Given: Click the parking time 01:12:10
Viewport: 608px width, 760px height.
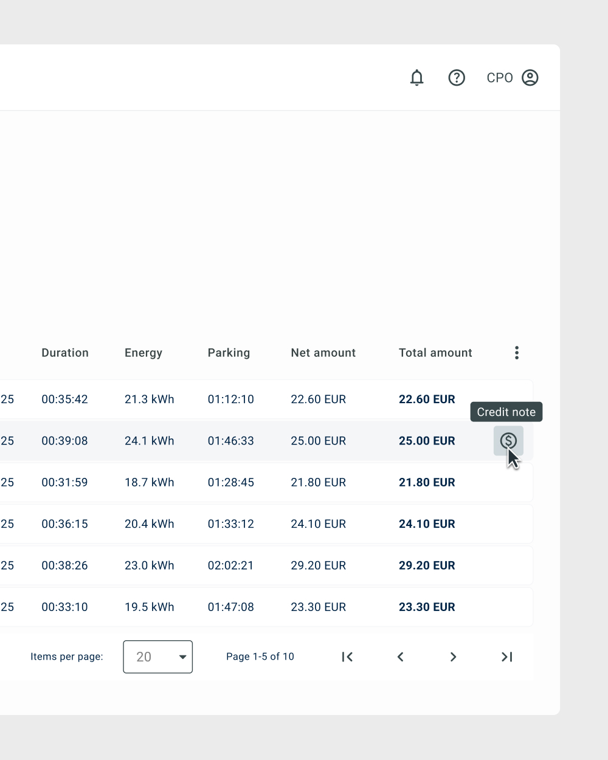Looking at the screenshot, I should coord(231,399).
